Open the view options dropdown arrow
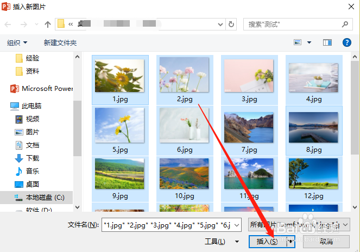 click(x=310, y=42)
